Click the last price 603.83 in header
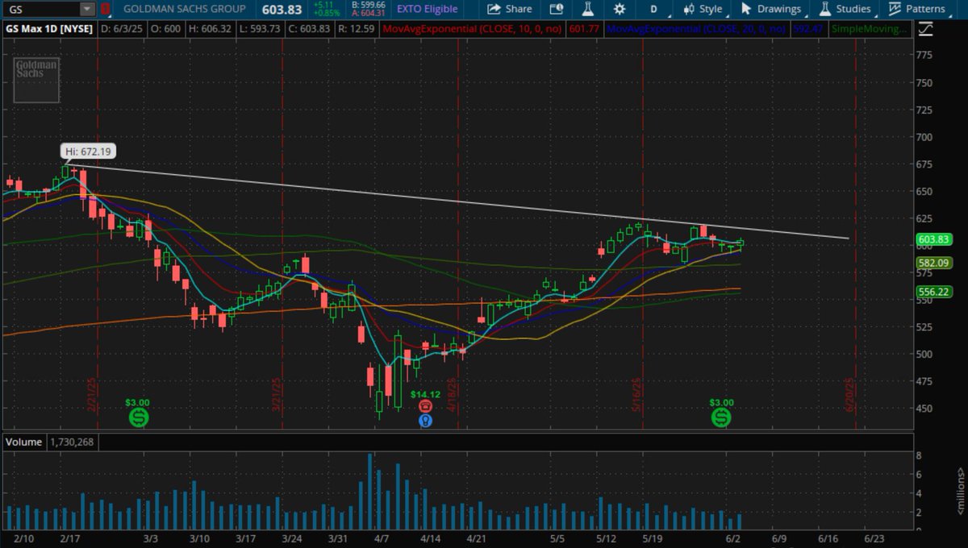The height and width of the screenshot is (548, 968). 282,9
